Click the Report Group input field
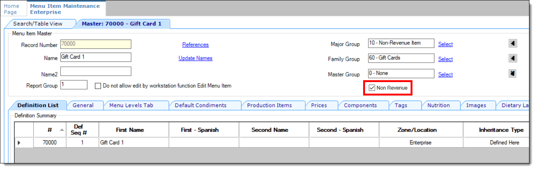 pos(74,85)
